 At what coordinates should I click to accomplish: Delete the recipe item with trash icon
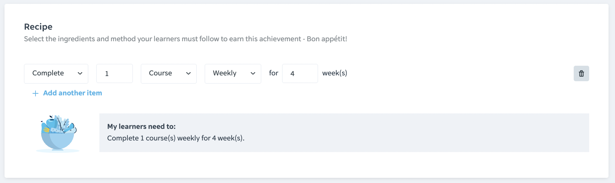[581, 73]
